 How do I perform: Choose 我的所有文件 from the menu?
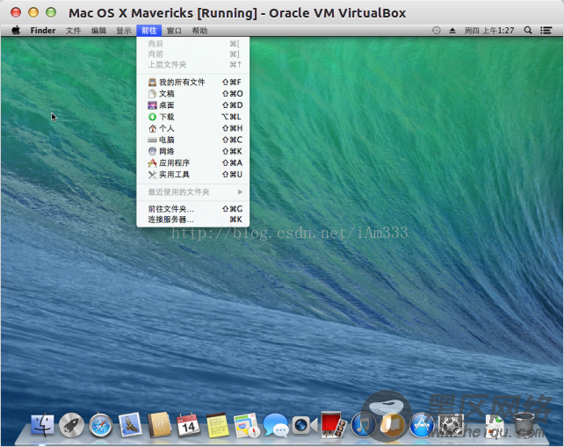(193, 83)
